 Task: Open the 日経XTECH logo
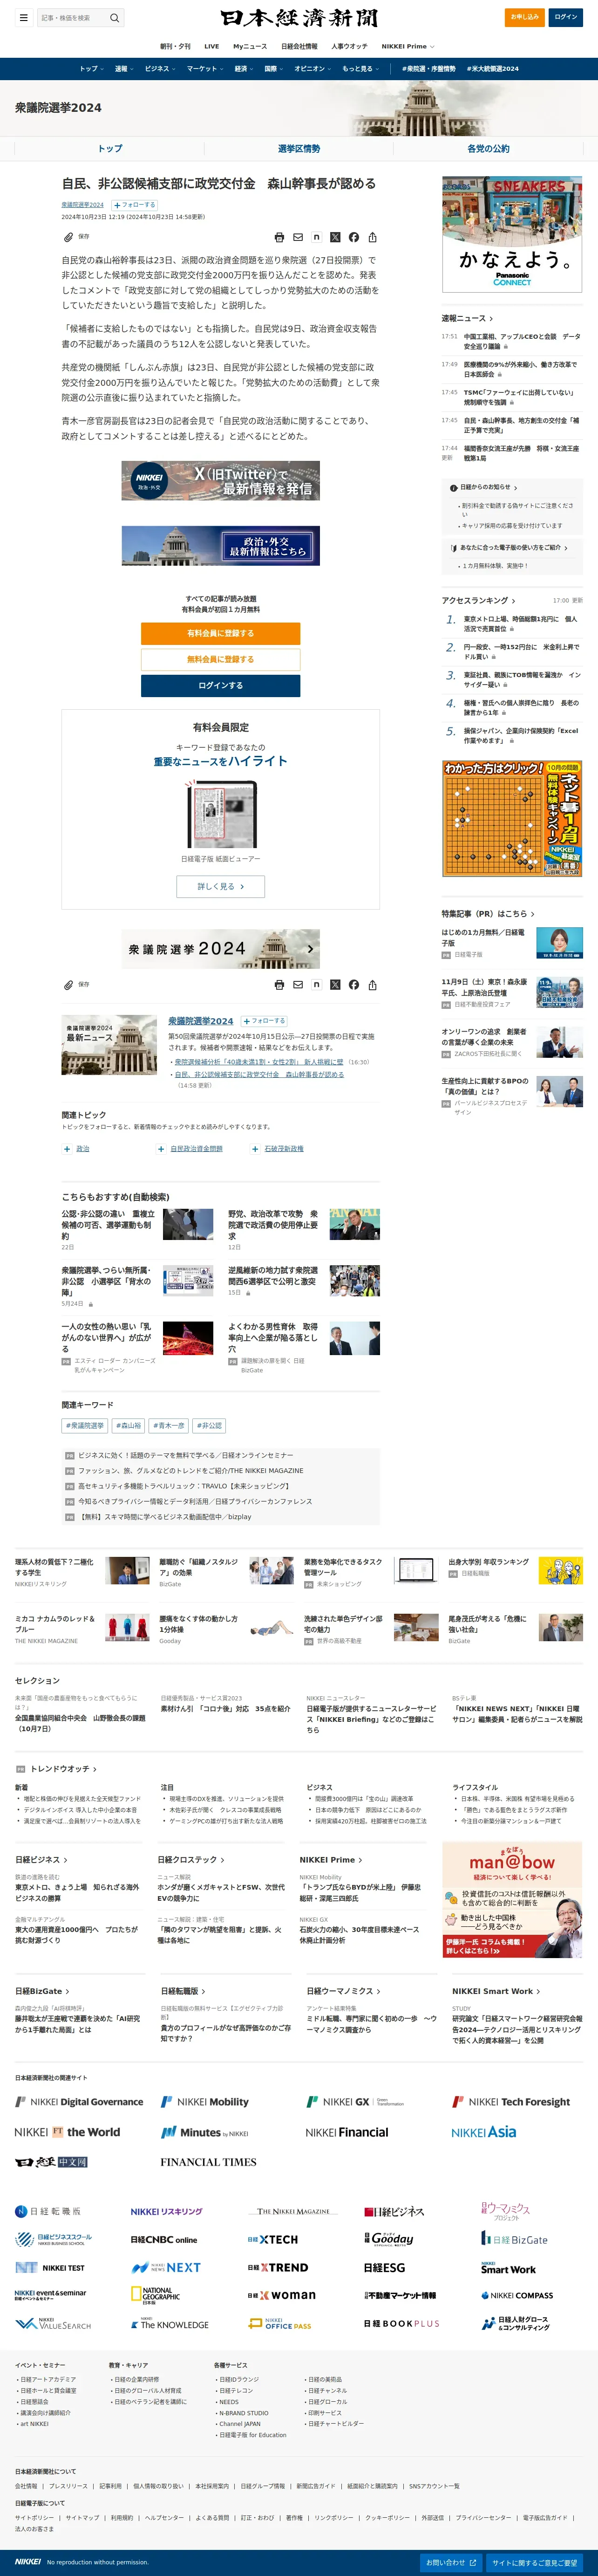[x=272, y=2240]
